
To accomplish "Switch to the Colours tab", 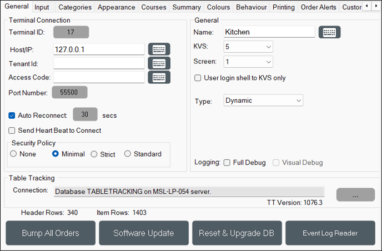I will (x=219, y=7).
